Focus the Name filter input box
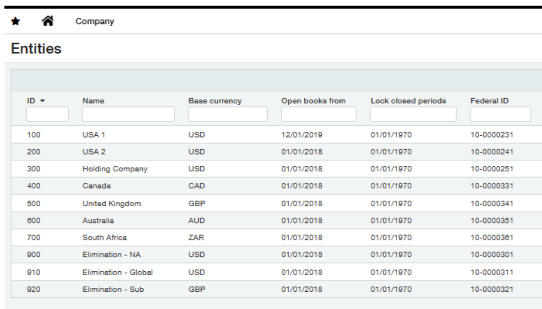Viewport: 542px width, 309px height. [x=128, y=114]
